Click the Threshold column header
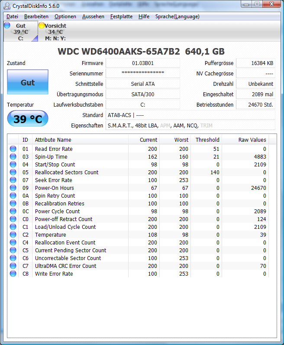Image resolution: width=284 pixels, height=345 pixels. [x=207, y=140]
